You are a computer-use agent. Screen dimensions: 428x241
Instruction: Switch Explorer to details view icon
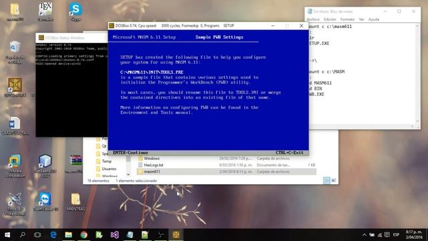326,180
